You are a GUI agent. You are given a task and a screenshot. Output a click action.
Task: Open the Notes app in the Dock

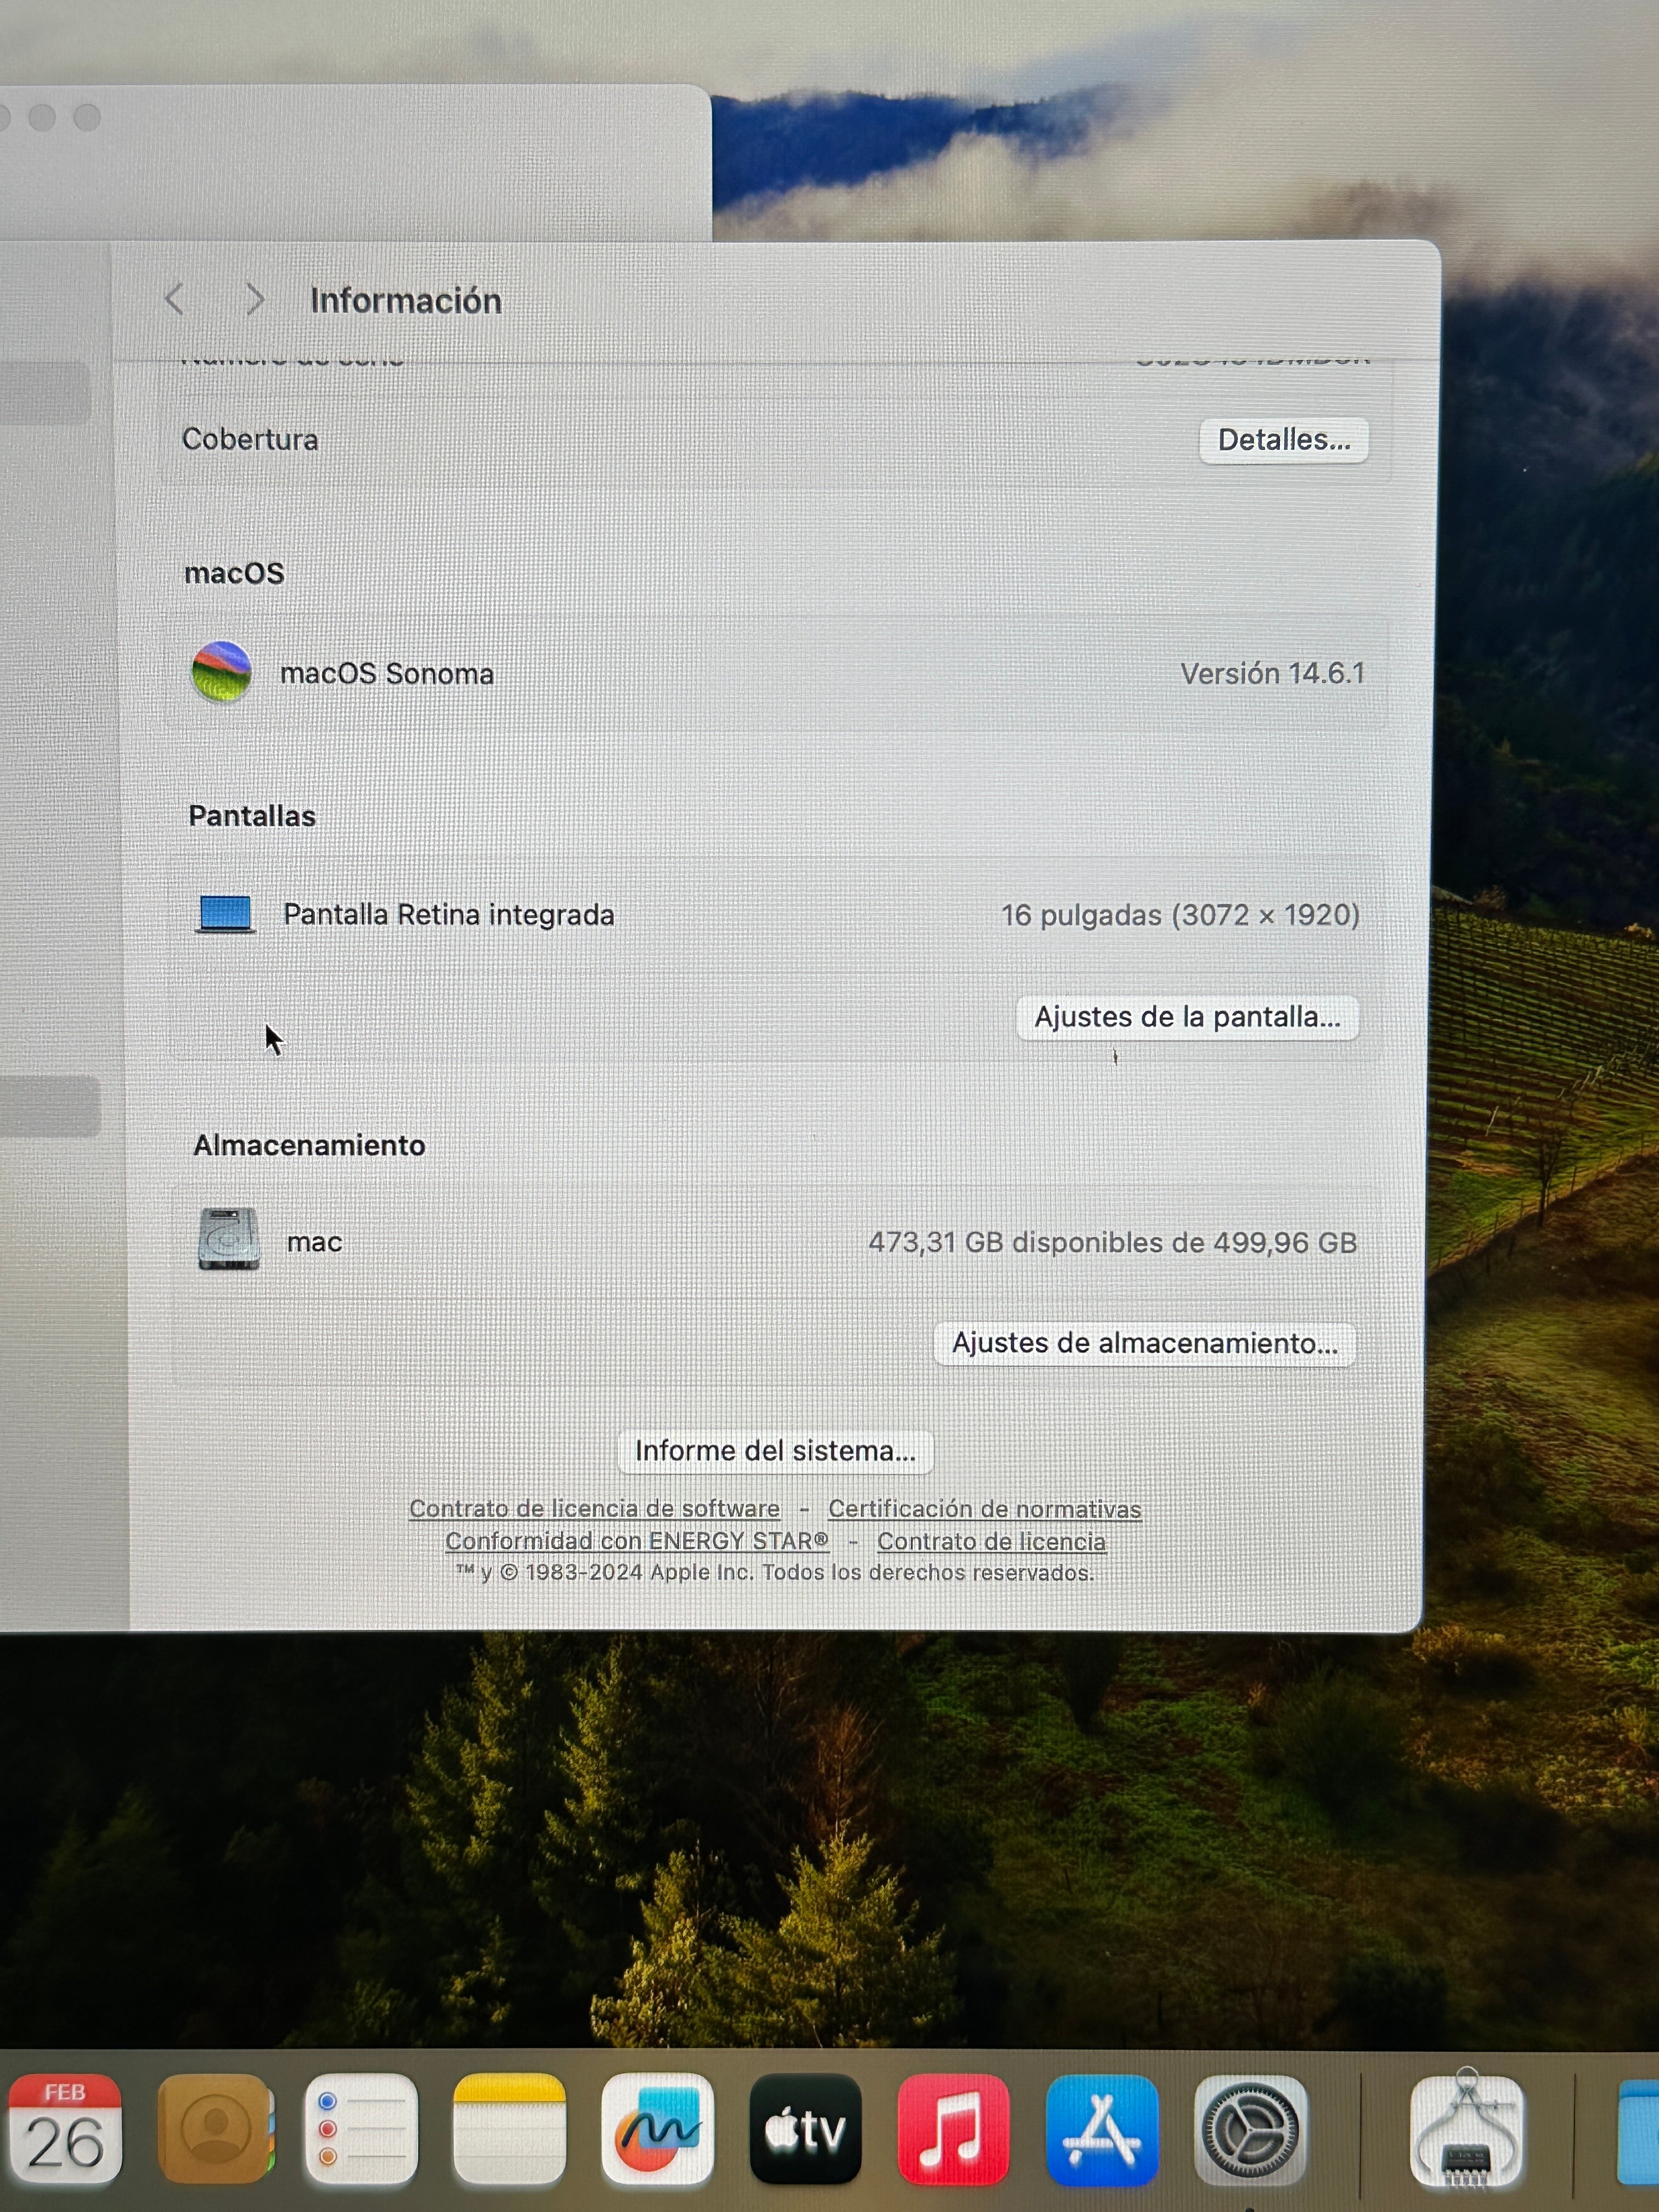509,2128
